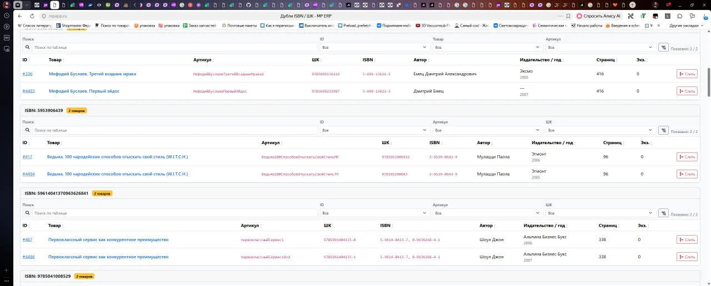Image resolution: width=711 pixels, height=286 pixels.
Task: Open the page actions three-dots menu
Action: click(x=559, y=16)
